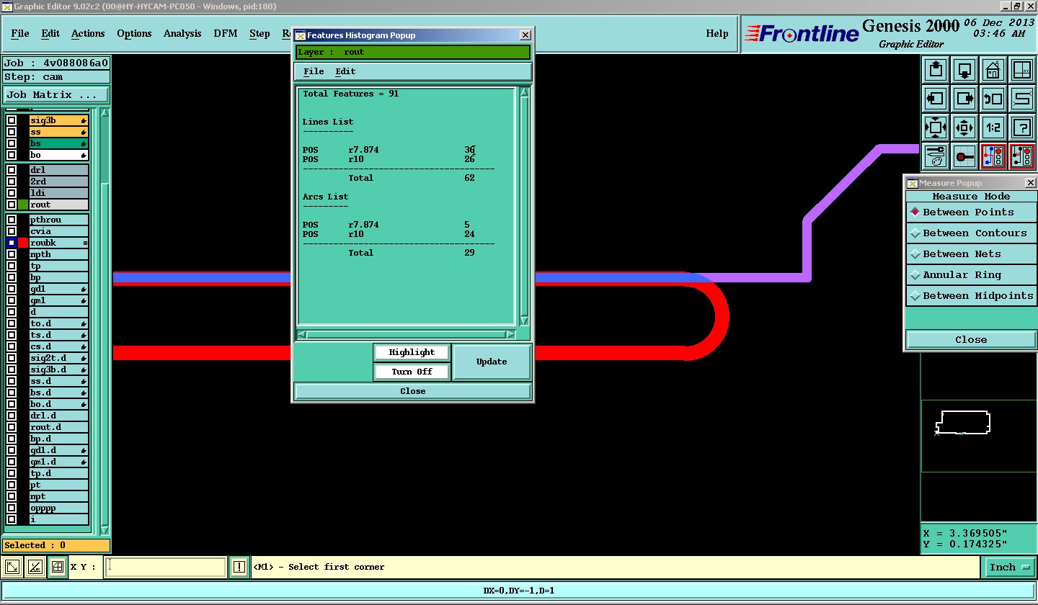1038x605 pixels.
Task: Click layer list scroll down arrow
Action: coord(105,530)
